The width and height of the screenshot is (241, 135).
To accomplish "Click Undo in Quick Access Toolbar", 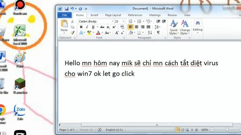I will [72, 9].
